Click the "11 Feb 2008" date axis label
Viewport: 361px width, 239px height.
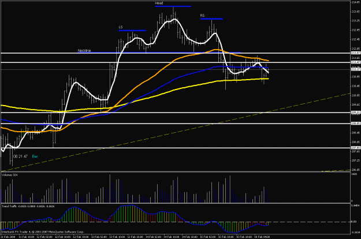[x=8, y=237]
